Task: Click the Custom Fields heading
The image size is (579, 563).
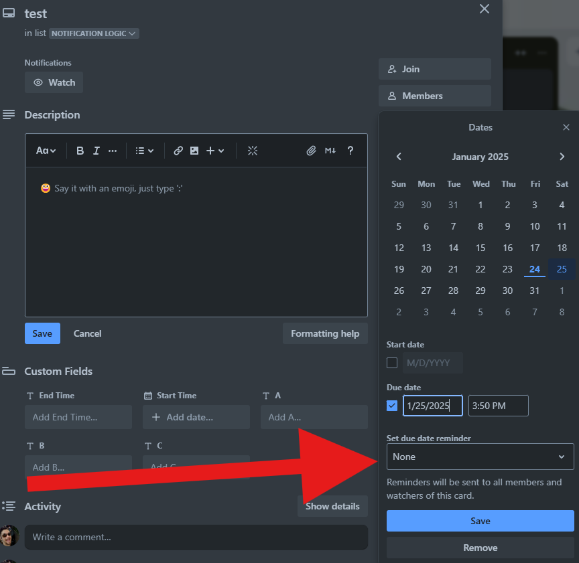Action: [x=58, y=371]
